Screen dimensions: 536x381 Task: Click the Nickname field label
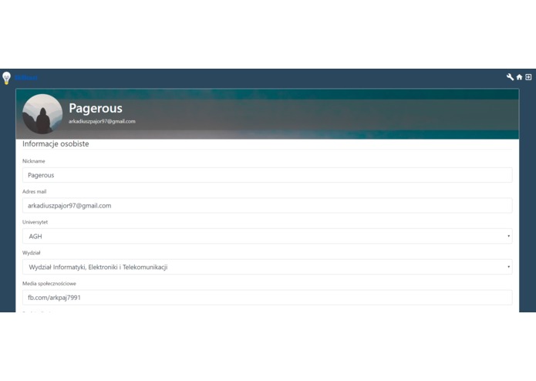[x=33, y=161]
